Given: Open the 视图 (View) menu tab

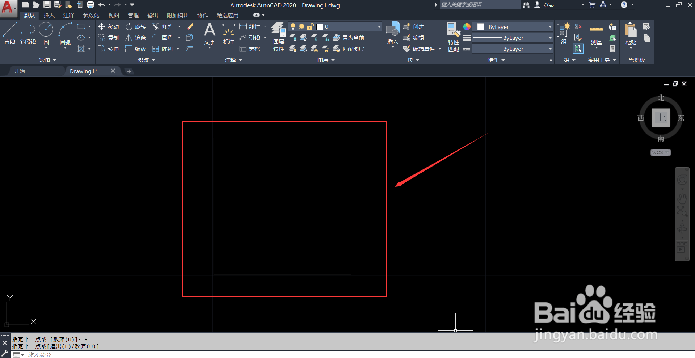Looking at the screenshot, I should coord(113,15).
